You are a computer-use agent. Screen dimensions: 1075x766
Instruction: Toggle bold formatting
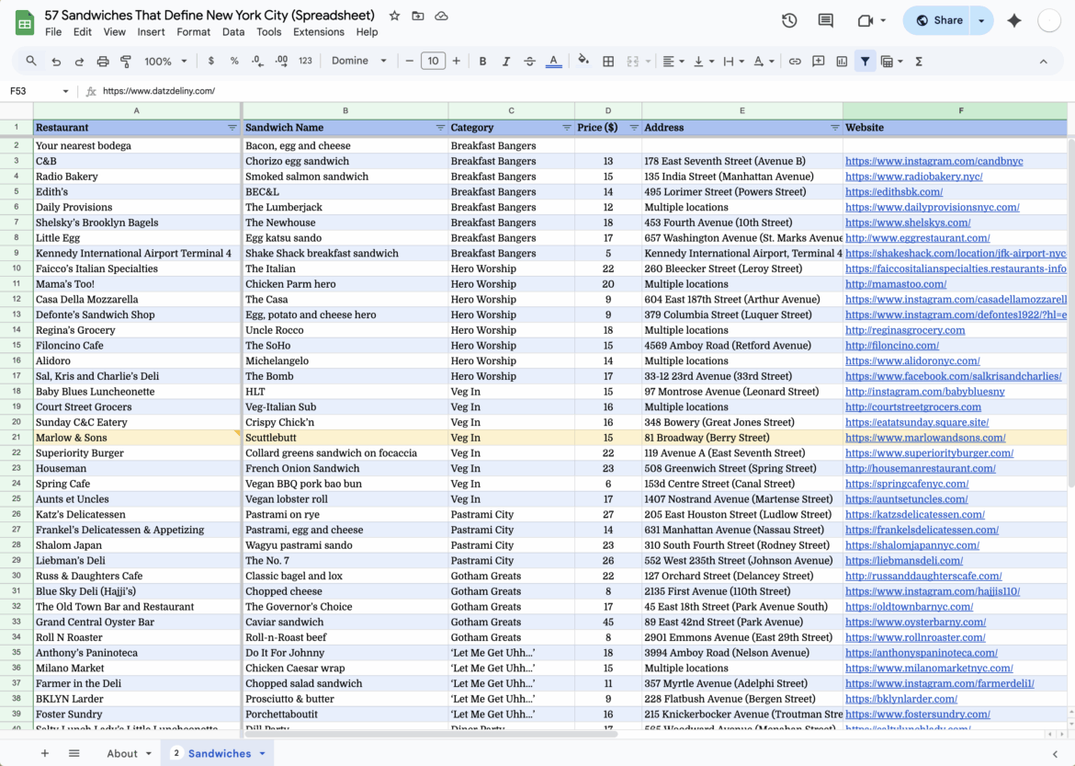481,61
